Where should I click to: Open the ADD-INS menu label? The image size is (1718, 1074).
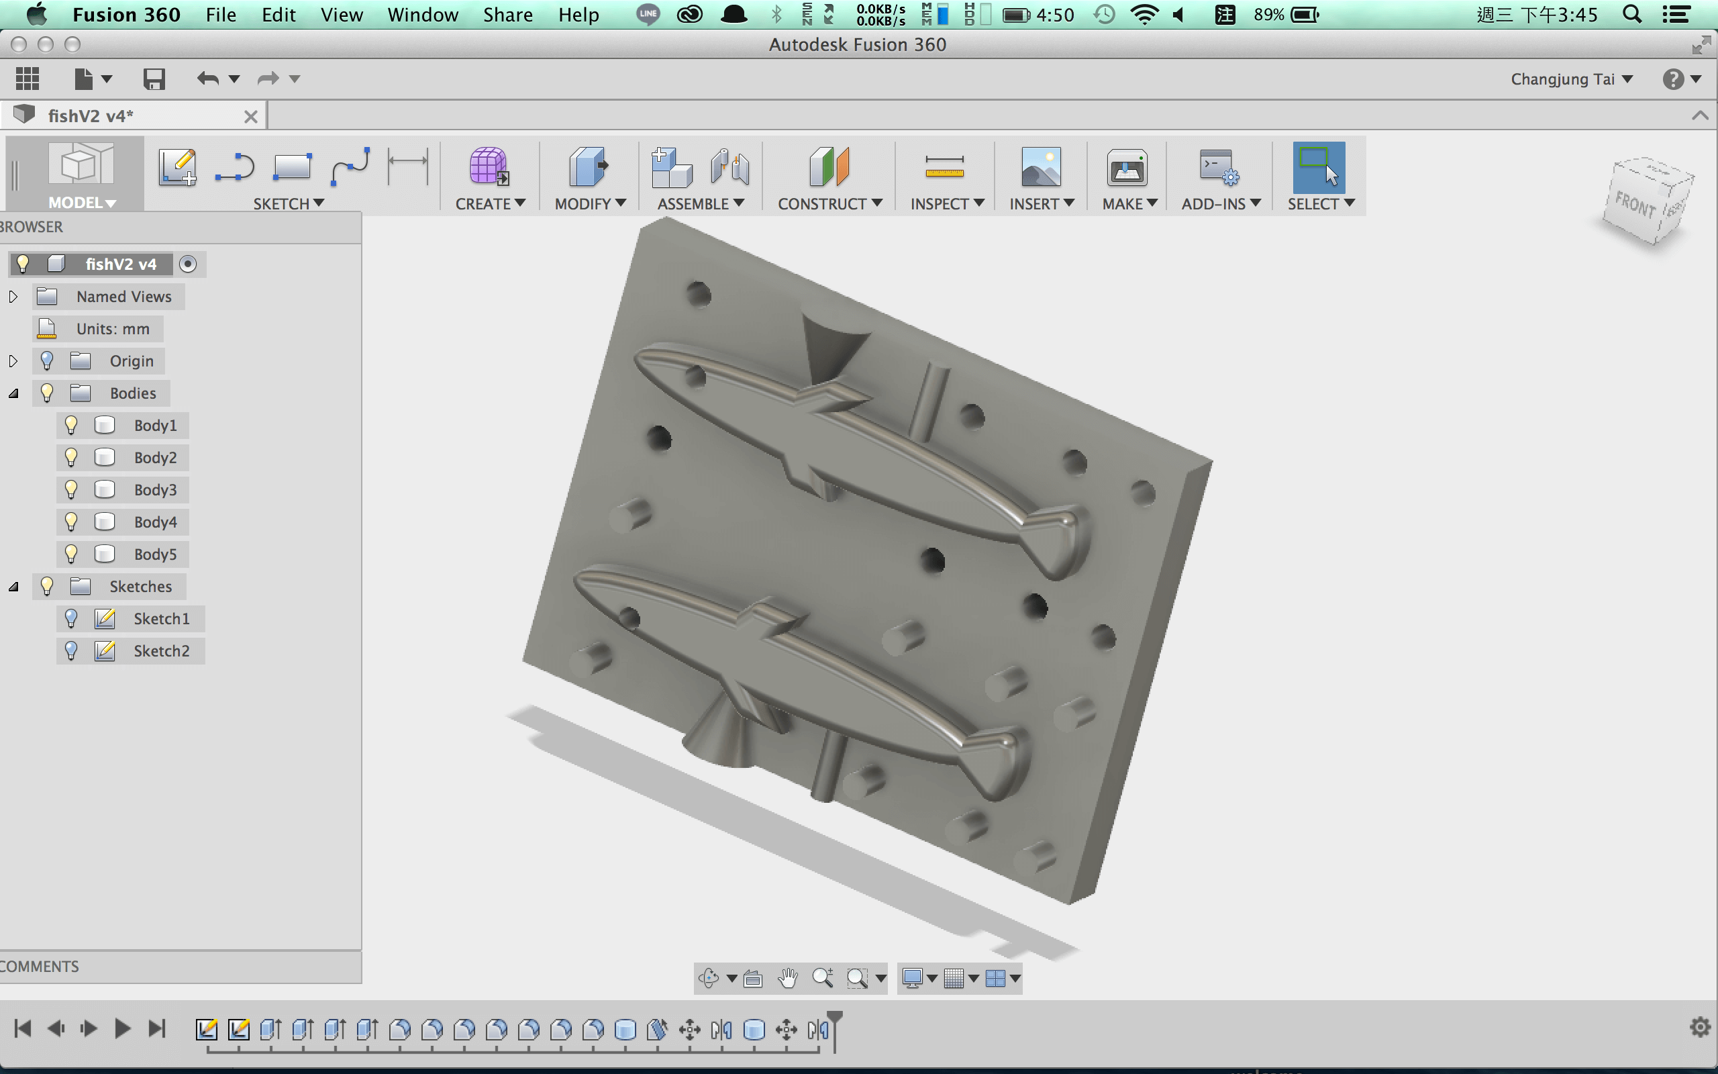[x=1221, y=204]
